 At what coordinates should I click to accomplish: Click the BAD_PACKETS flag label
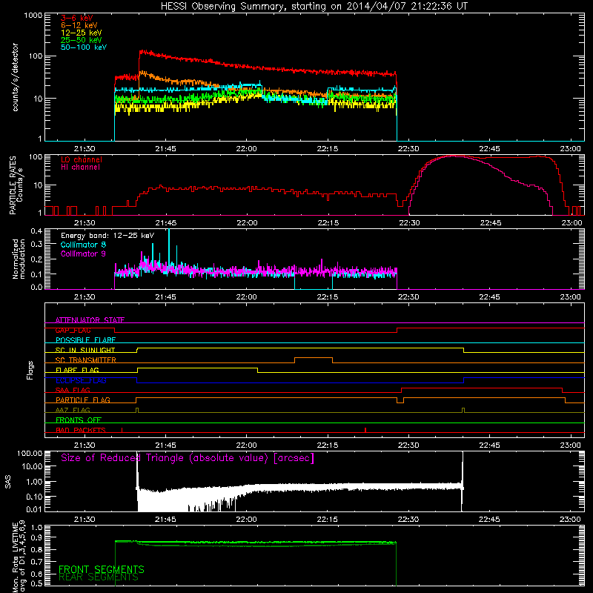81,430
